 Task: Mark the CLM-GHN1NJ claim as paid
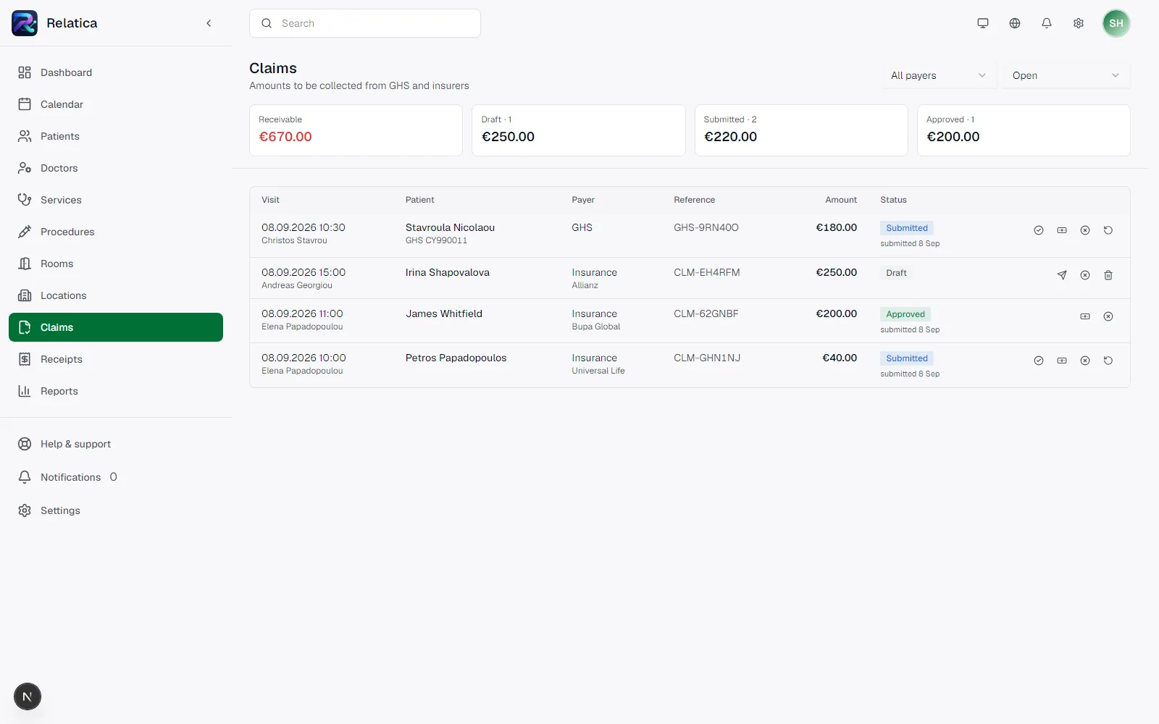coord(1062,361)
